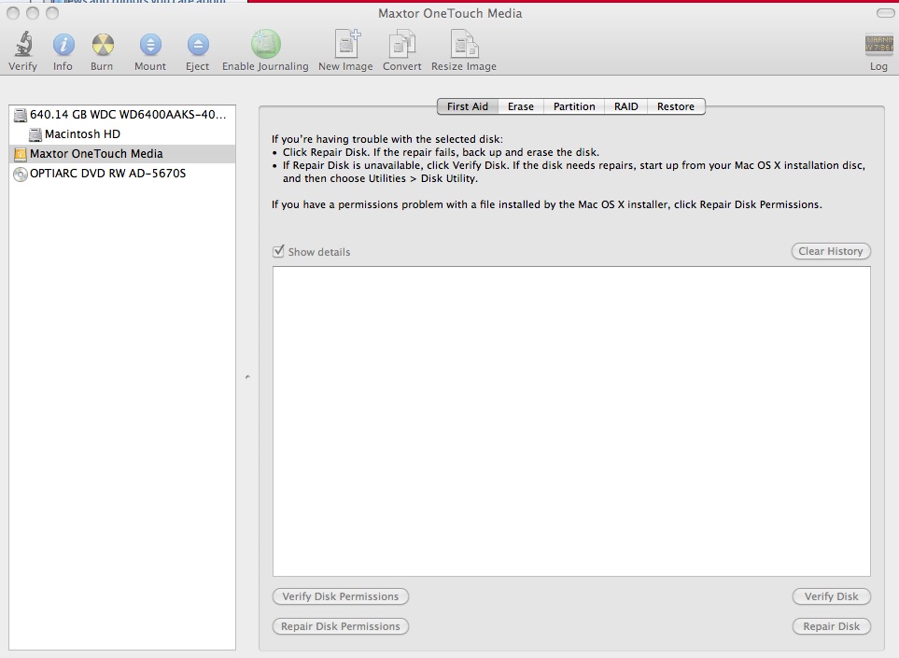
Task: Click the Enable Journaling icon
Action: (x=265, y=44)
